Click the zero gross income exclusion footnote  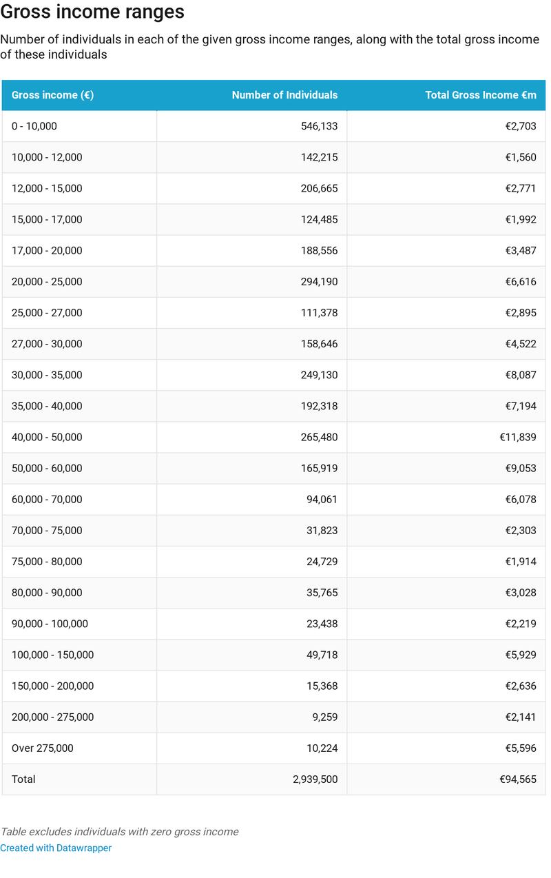[x=119, y=832]
